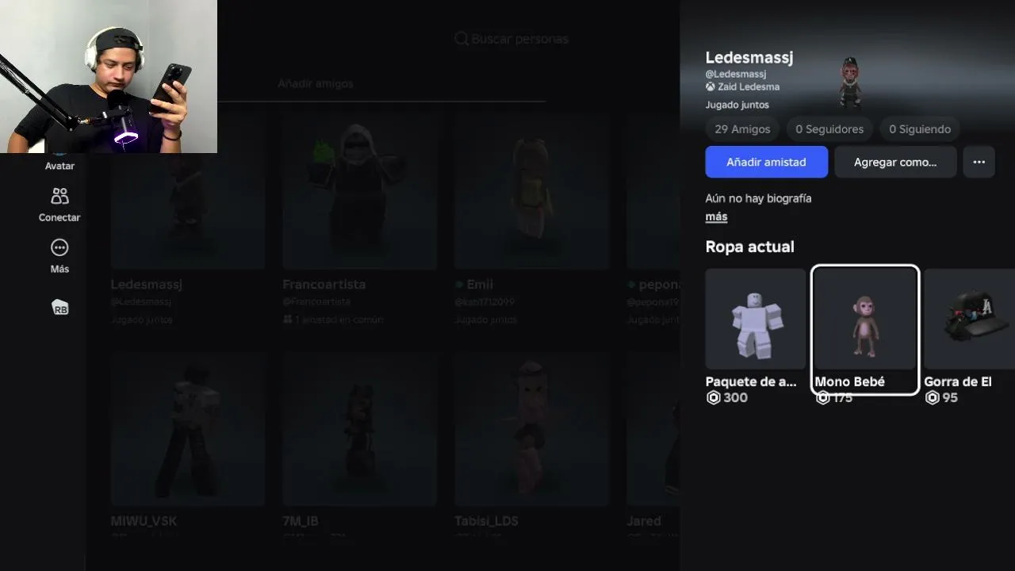1015x571 pixels.
Task: Click the profile avatar figure in the Ledesmassj panel
Action: pyautogui.click(x=850, y=81)
